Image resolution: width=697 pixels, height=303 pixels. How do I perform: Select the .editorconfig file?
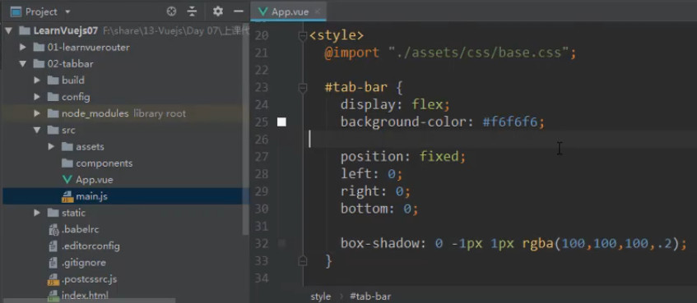91,246
